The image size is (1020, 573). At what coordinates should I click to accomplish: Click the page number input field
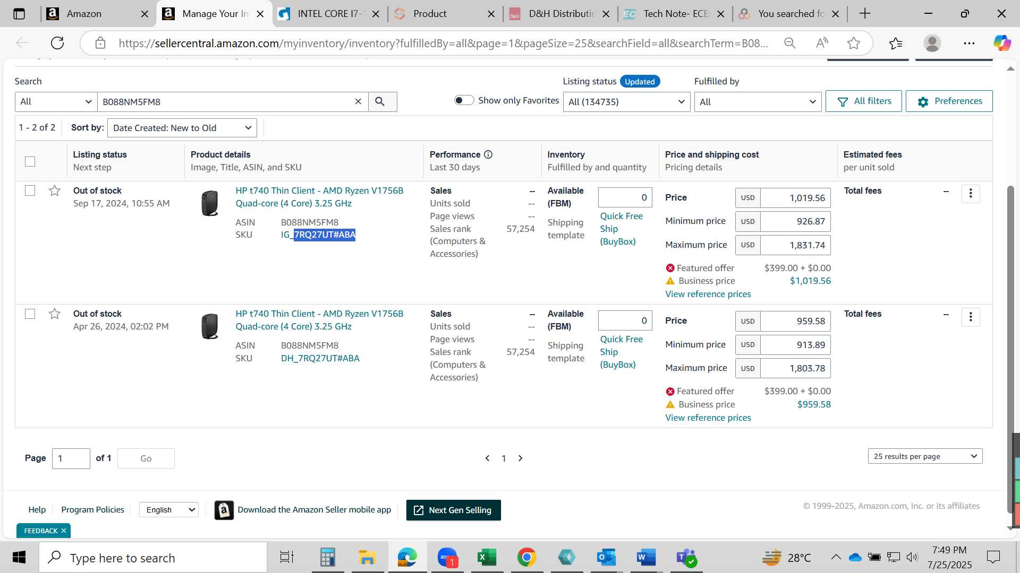click(x=71, y=458)
